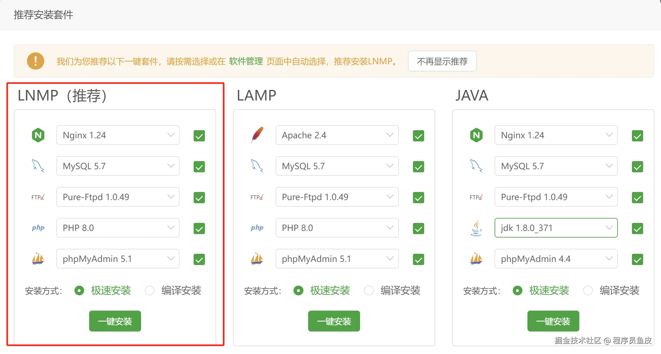Click the phpMyAdmin sailboat icon in JAVA
Screen dimensions: 661x354
[x=476, y=259]
